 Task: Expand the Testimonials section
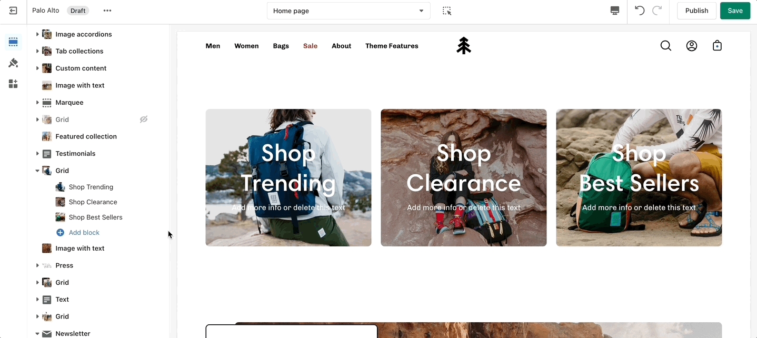(37, 154)
